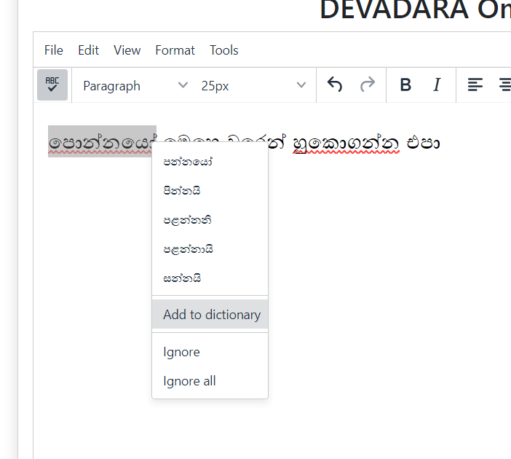This screenshot has height=459, width=511.
Task: Select Ignore in the context menu
Action: (210, 352)
